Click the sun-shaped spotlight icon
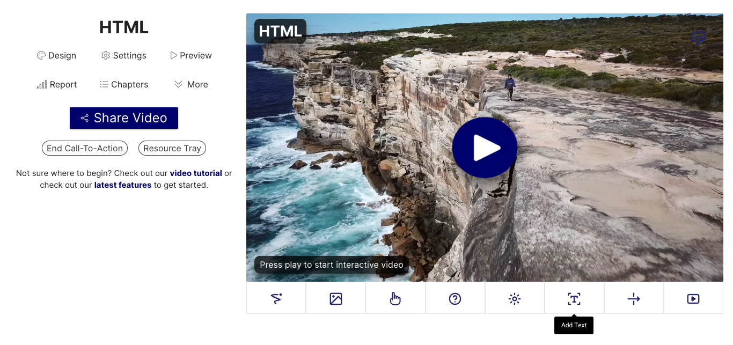The image size is (733, 345). pos(515,299)
